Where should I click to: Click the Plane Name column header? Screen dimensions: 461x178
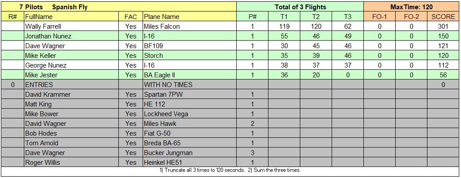pyautogui.click(x=189, y=16)
